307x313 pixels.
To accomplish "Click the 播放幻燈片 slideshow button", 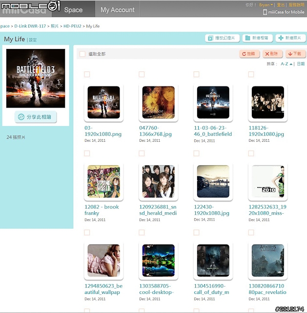I will point(222,38).
